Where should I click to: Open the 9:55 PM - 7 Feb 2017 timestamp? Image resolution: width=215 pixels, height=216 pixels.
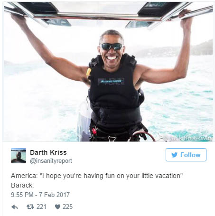click(40, 195)
